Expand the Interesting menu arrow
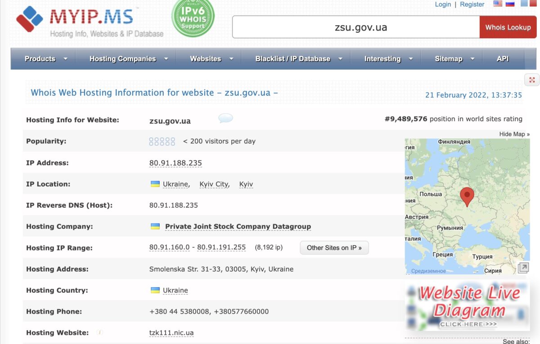This screenshot has width=540, height=344. (410, 58)
